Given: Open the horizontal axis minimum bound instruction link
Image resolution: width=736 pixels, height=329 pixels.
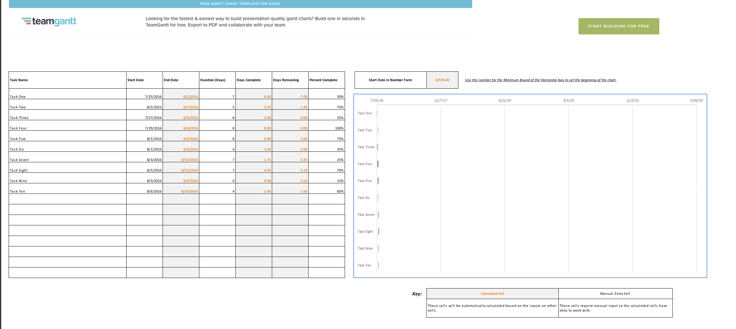Looking at the screenshot, I should pos(541,80).
